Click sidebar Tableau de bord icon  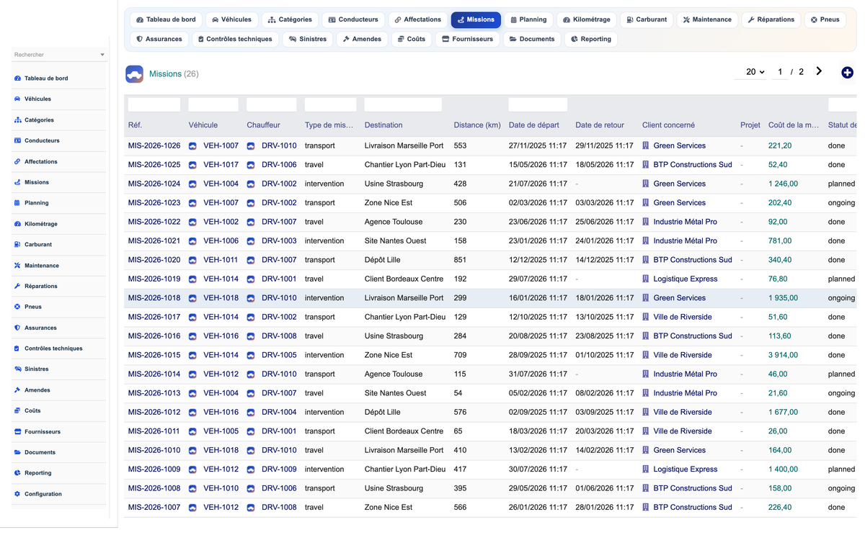pos(17,78)
